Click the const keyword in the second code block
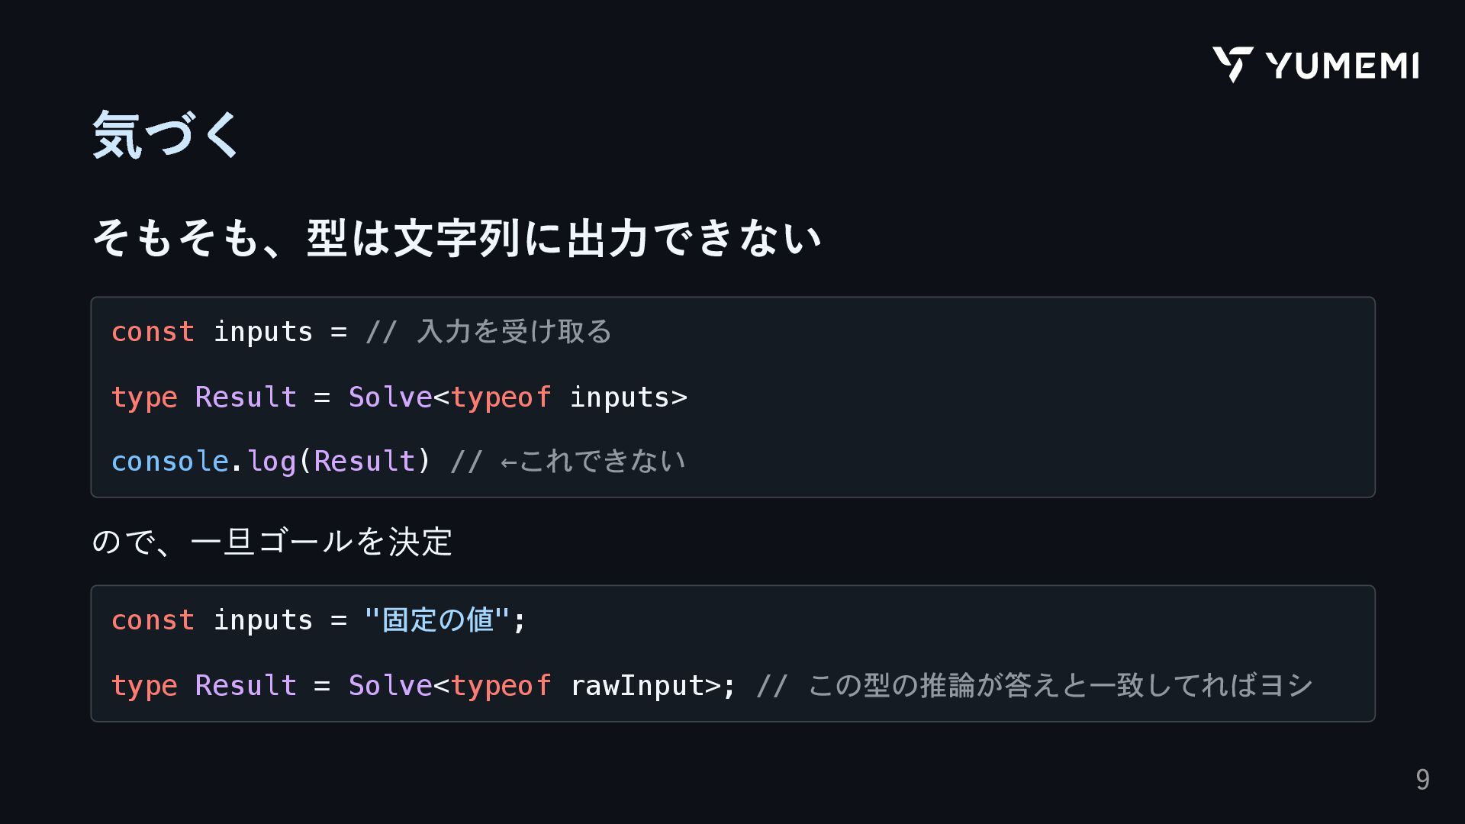1465x824 pixels. coord(153,620)
